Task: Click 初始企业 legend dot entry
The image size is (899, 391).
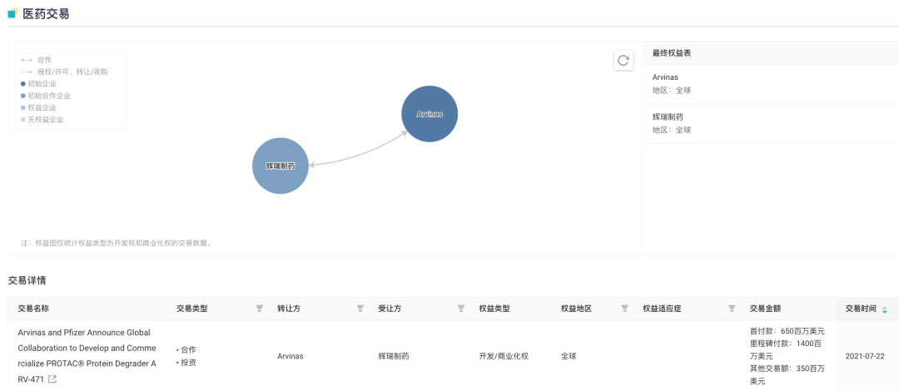Action: [38, 84]
